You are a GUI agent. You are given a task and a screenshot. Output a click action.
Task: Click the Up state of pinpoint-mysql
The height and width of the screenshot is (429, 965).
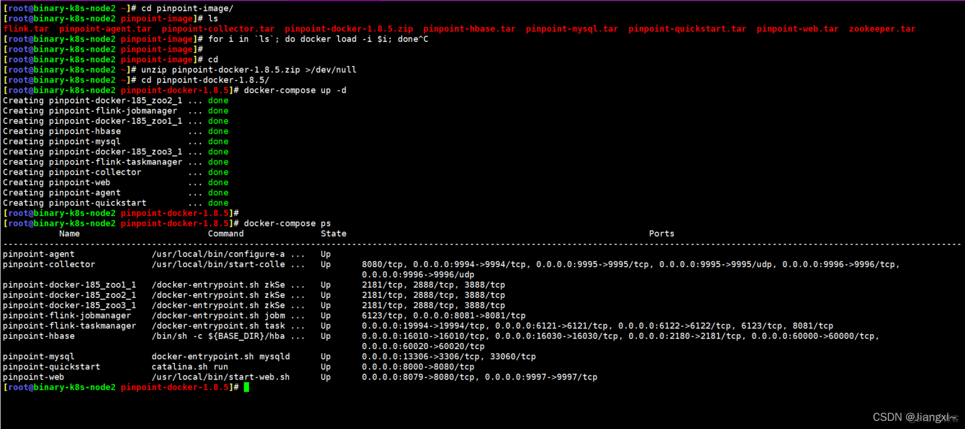click(x=326, y=357)
